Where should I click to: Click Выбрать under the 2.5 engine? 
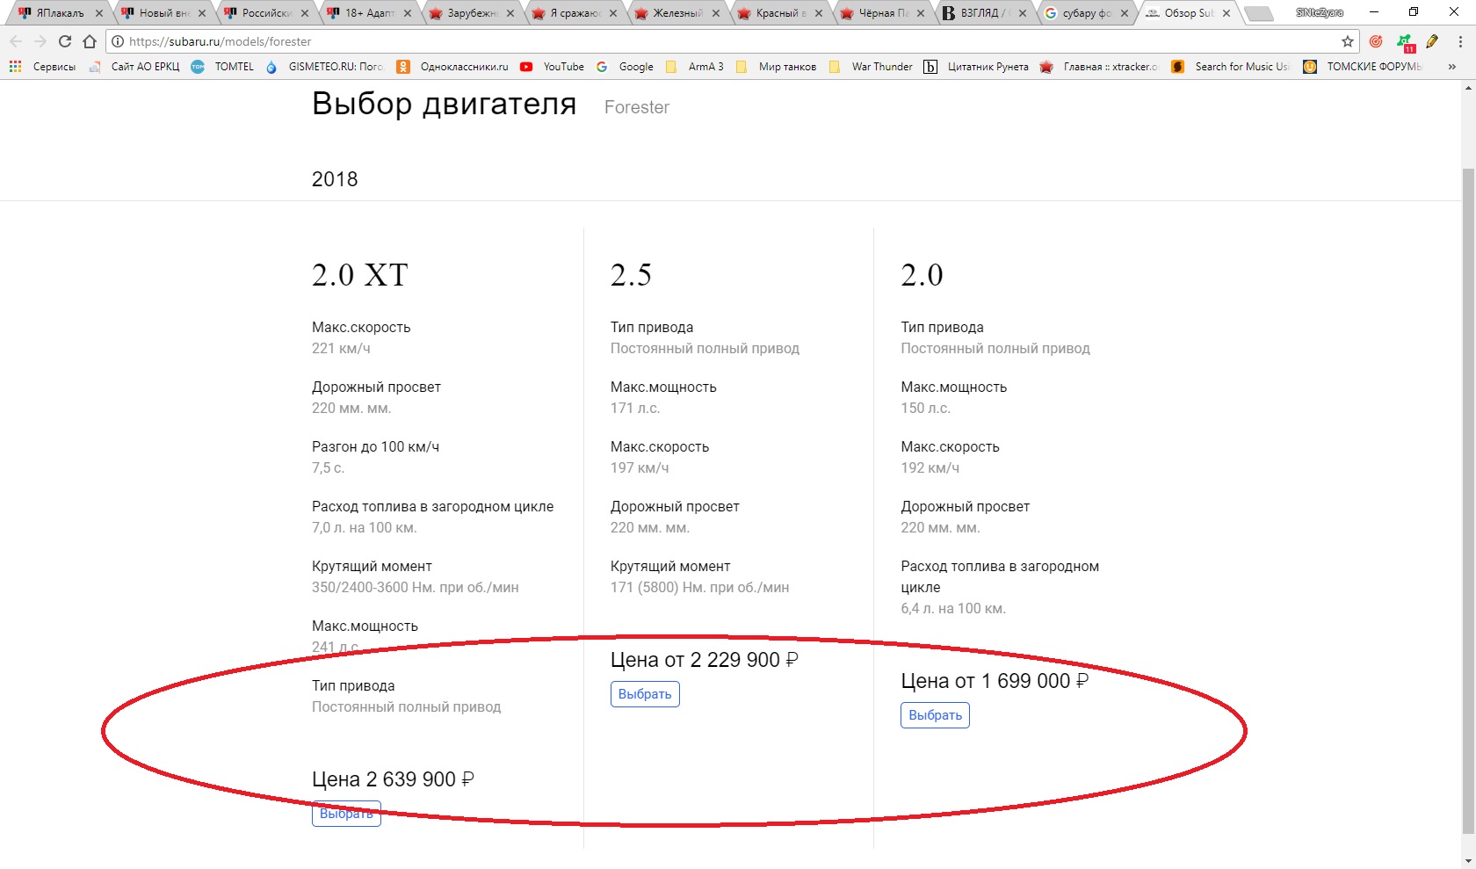645,694
